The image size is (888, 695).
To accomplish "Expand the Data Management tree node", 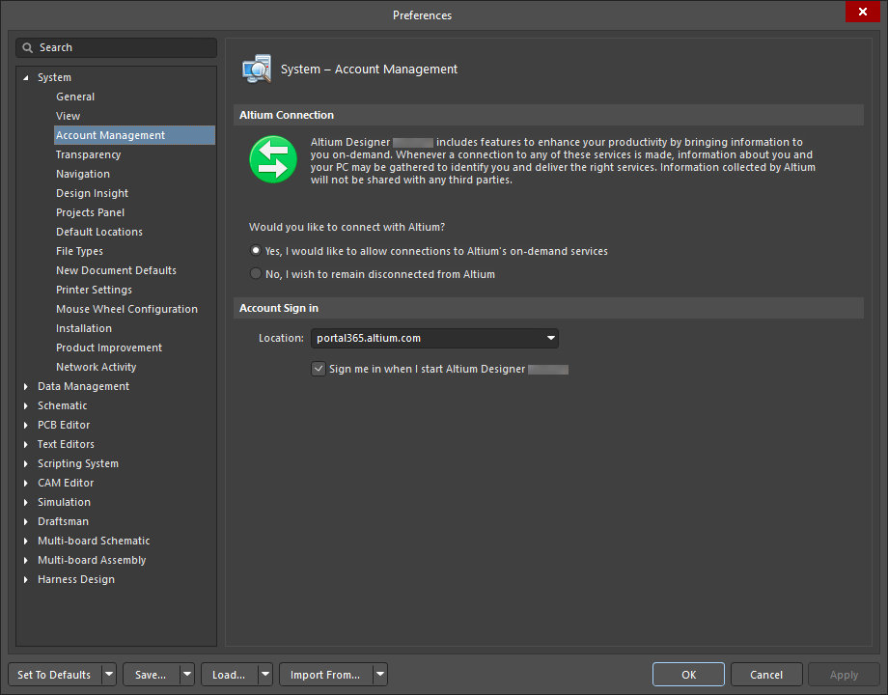I will [25, 386].
